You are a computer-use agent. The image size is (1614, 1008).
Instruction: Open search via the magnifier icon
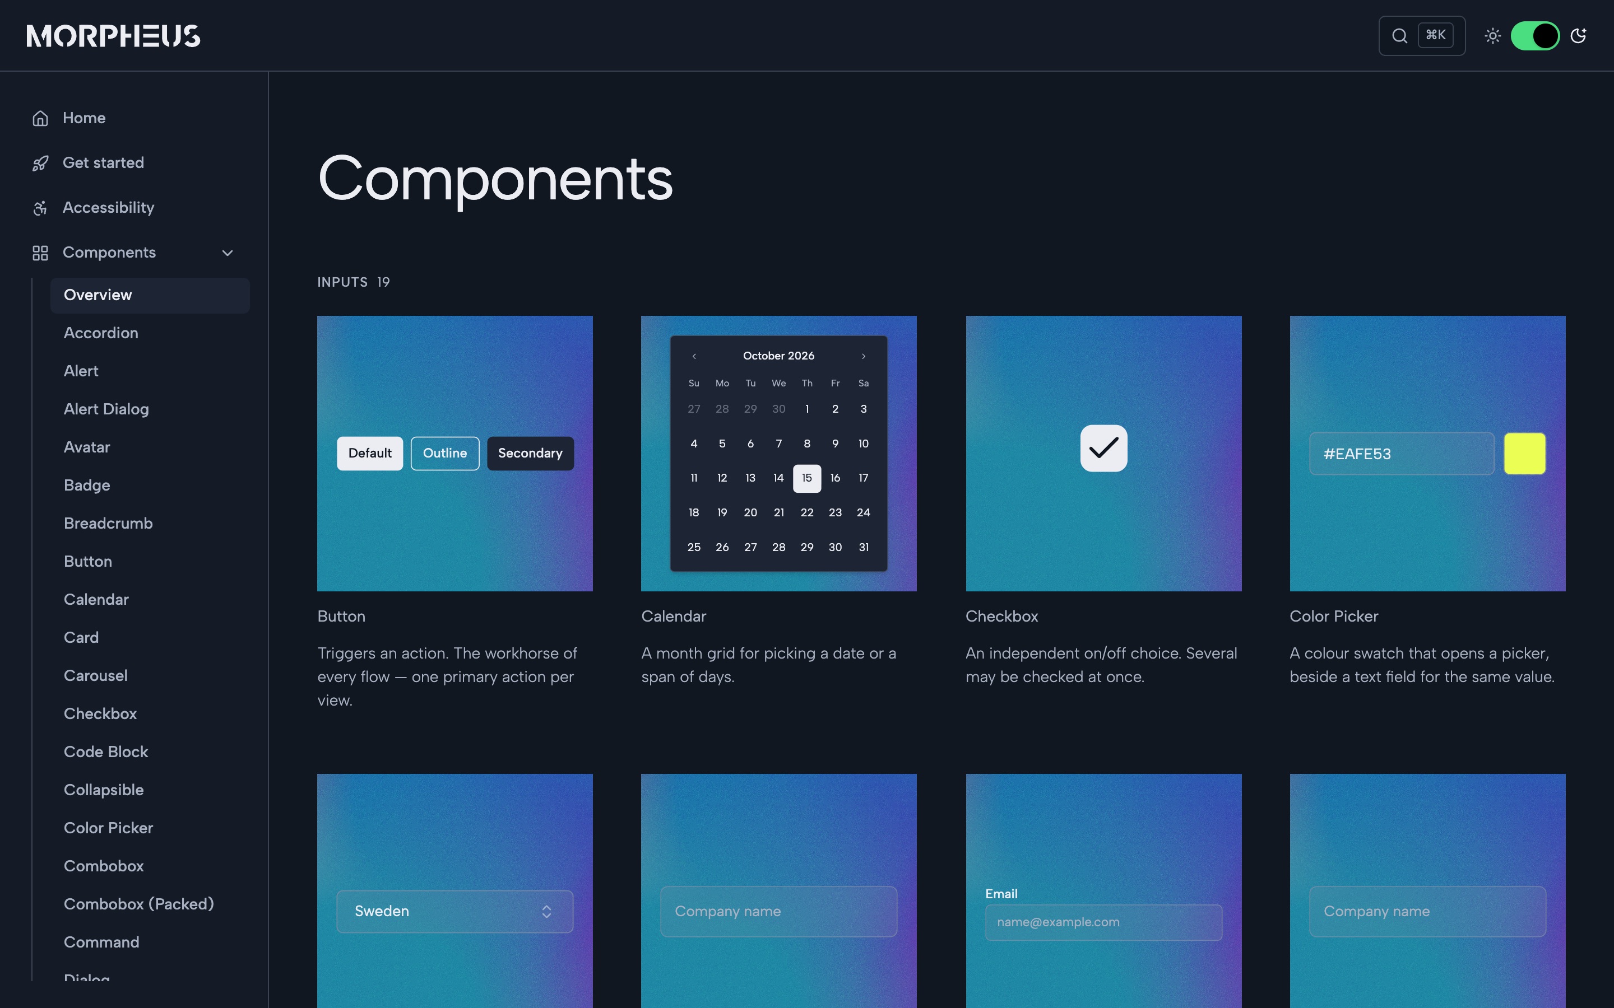[1400, 36]
